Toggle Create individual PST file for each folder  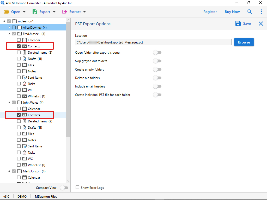point(157,95)
